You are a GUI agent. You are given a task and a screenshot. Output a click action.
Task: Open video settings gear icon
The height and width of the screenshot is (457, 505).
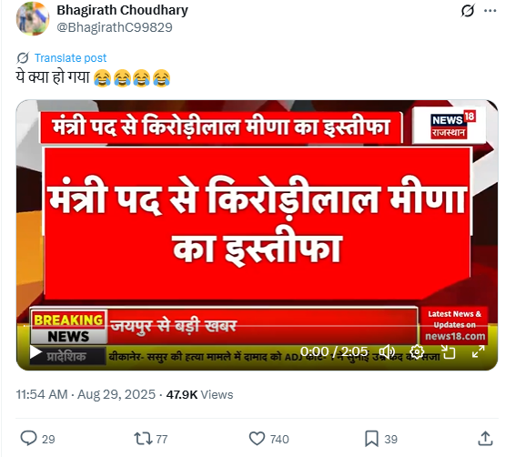coord(417,352)
